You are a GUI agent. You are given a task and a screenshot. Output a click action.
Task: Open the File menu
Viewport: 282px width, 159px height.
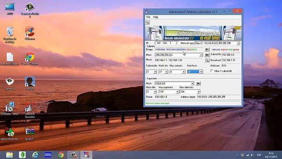coord(148,17)
